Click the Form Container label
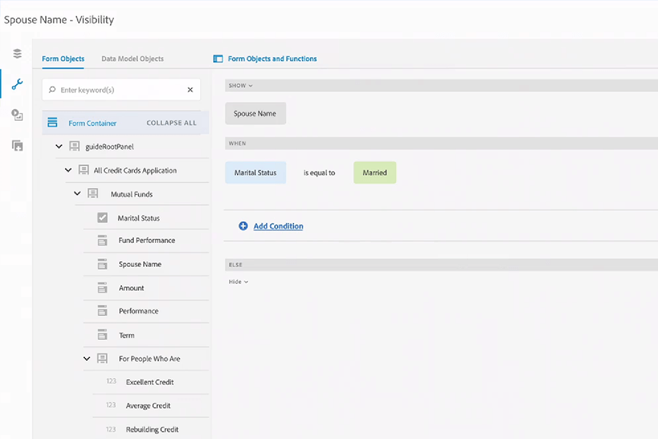This screenshot has width=658, height=439. coord(93,123)
